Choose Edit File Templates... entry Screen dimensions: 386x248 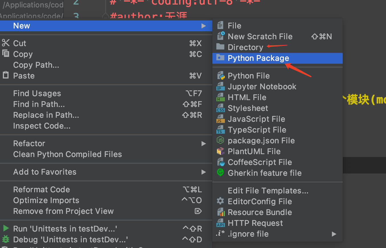pos(268,191)
